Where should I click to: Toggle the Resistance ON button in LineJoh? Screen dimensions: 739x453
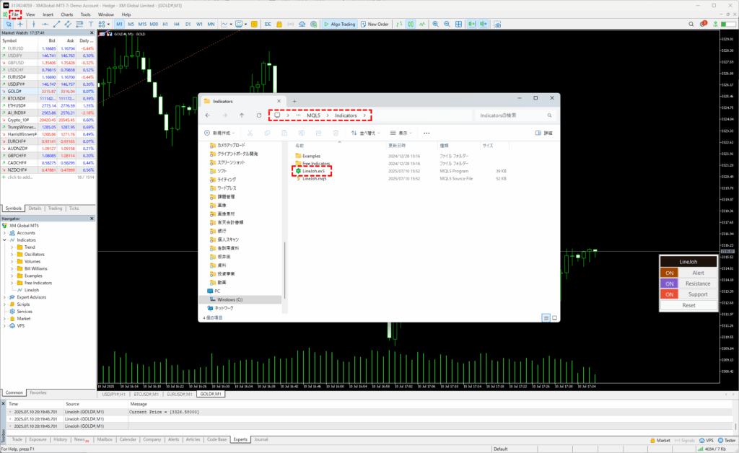(x=669, y=283)
